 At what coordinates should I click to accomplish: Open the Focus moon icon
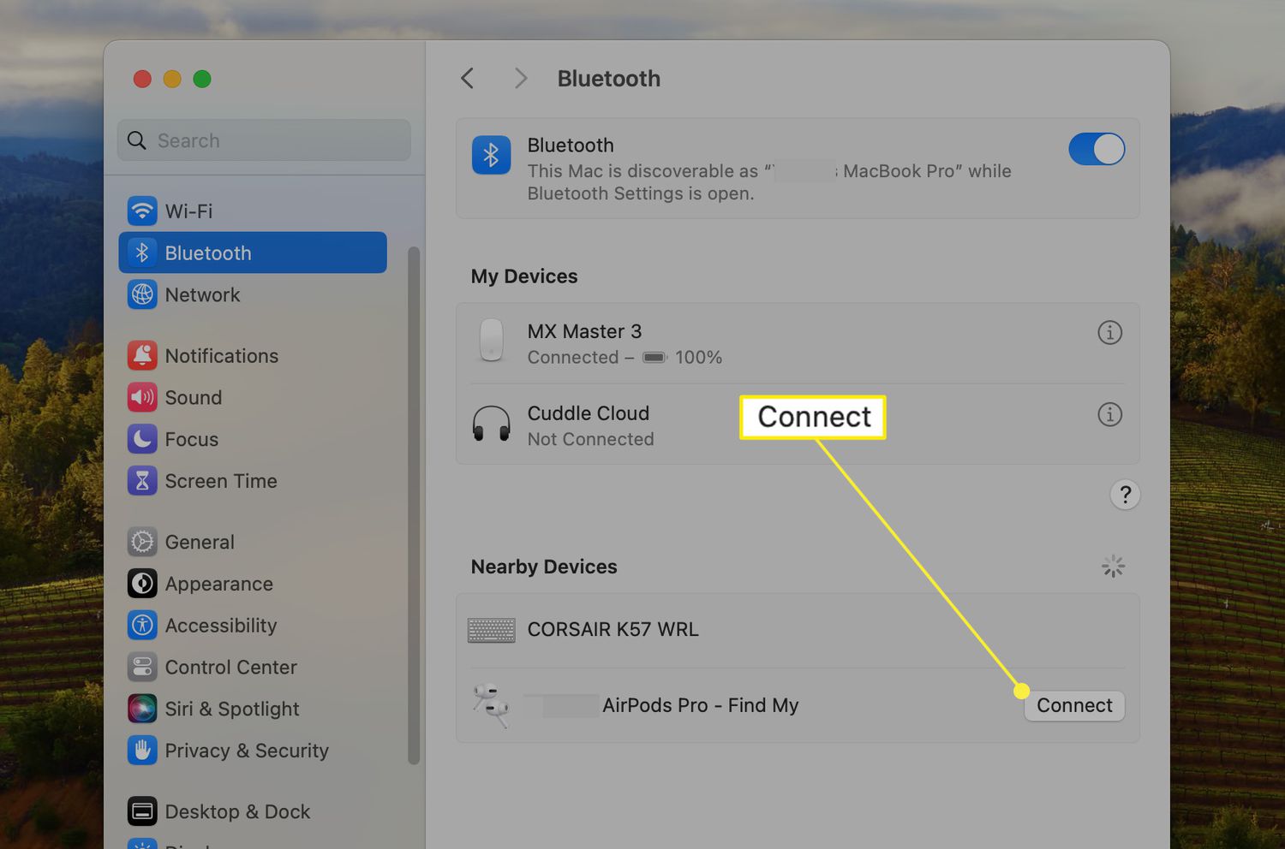click(x=142, y=439)
